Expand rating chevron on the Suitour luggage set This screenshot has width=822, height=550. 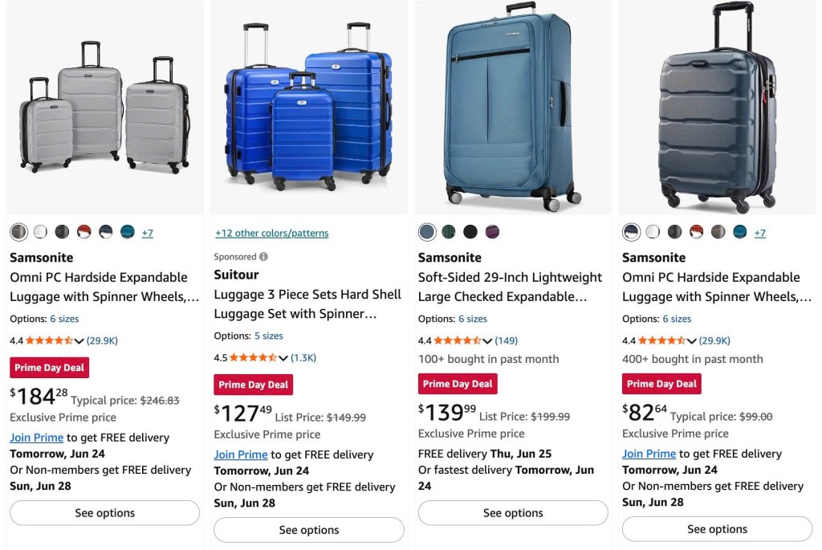[x=283, y=358]
